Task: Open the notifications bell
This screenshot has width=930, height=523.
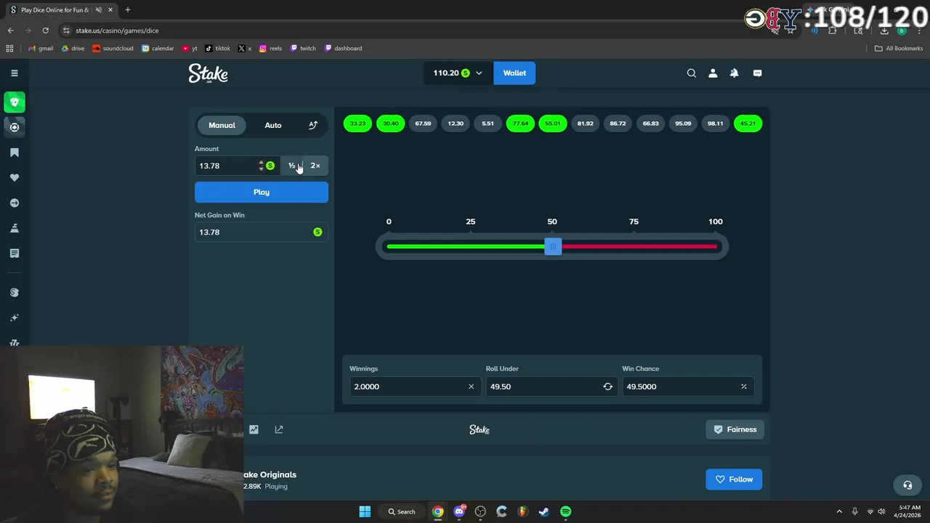Action: [x=734, y=73]
